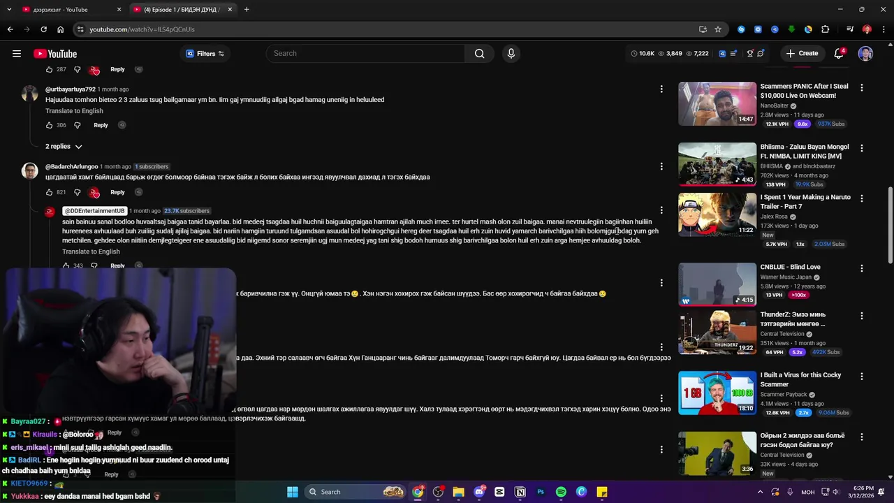Click the address bar URL
This screenshot has height=503, width=894.
click(142, 29)
